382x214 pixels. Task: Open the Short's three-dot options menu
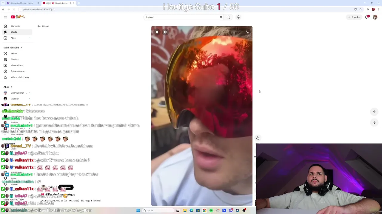click(x=240, y=32)
